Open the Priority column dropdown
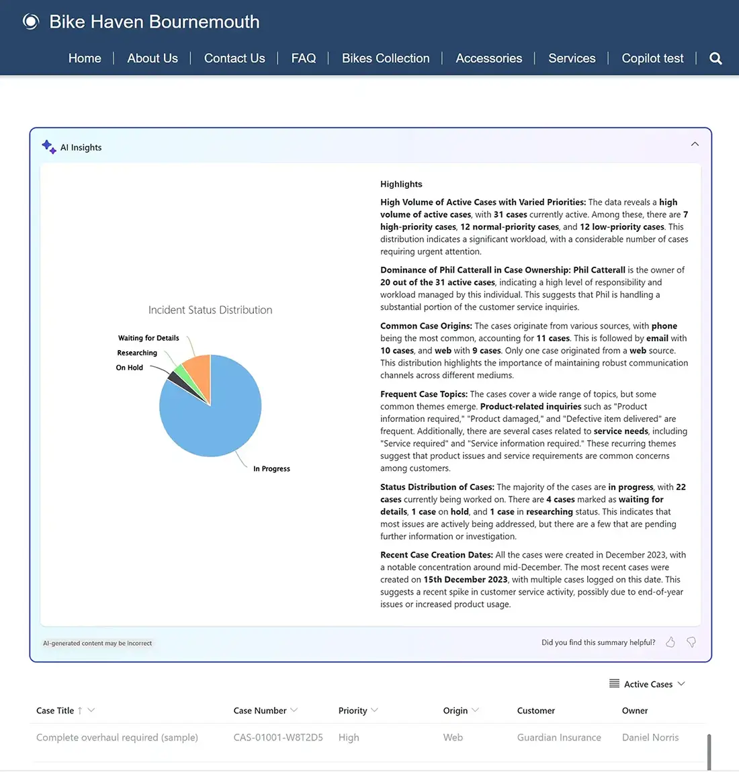739x772 pixels. tap(375, 710)
